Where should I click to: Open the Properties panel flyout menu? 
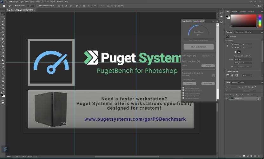[x=262, y=32]
